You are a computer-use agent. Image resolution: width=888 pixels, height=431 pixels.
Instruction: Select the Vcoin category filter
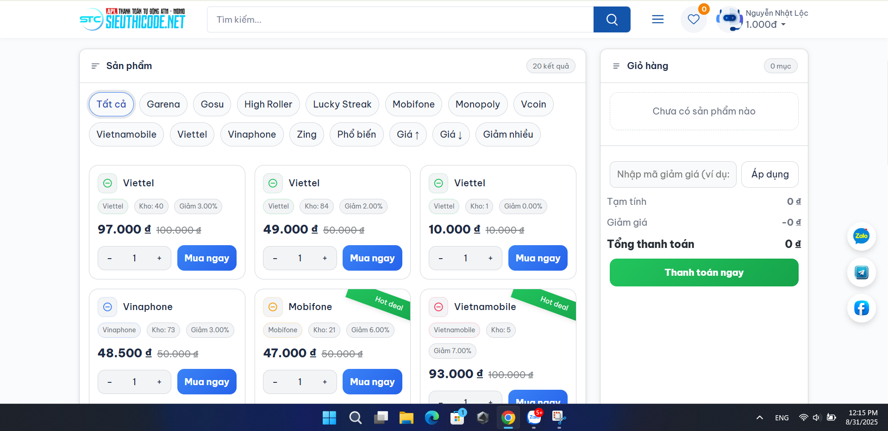coord(533,104)
